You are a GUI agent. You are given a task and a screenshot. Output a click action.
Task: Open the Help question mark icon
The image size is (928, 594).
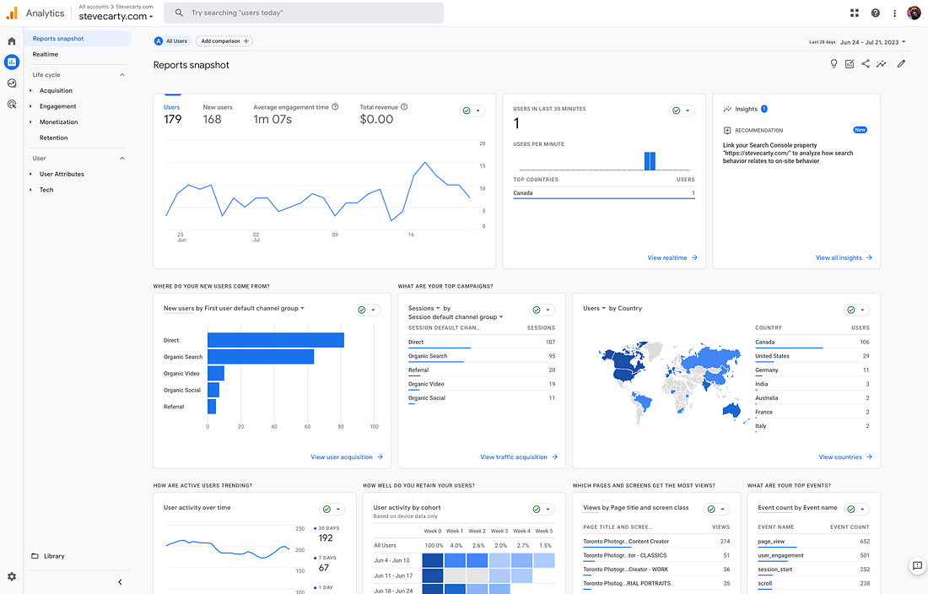[876, 13]
